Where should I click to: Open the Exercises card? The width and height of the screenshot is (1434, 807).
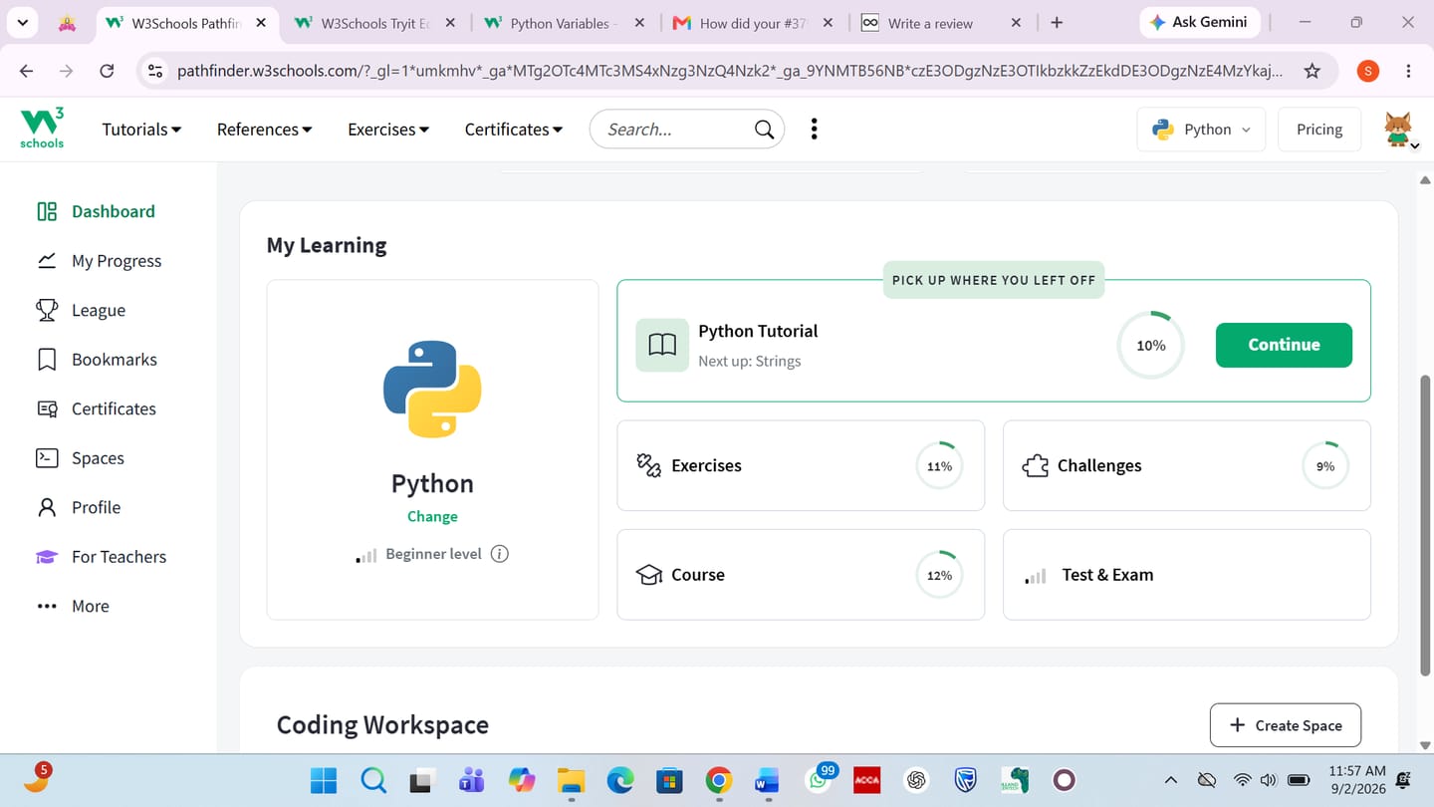pyautogui.click(x=801, y=465)
